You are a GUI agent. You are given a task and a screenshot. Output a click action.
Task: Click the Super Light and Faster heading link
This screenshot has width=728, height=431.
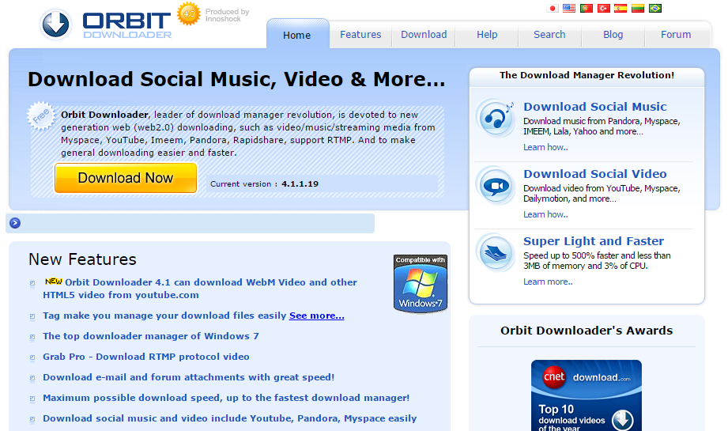[x=594, y=241]
